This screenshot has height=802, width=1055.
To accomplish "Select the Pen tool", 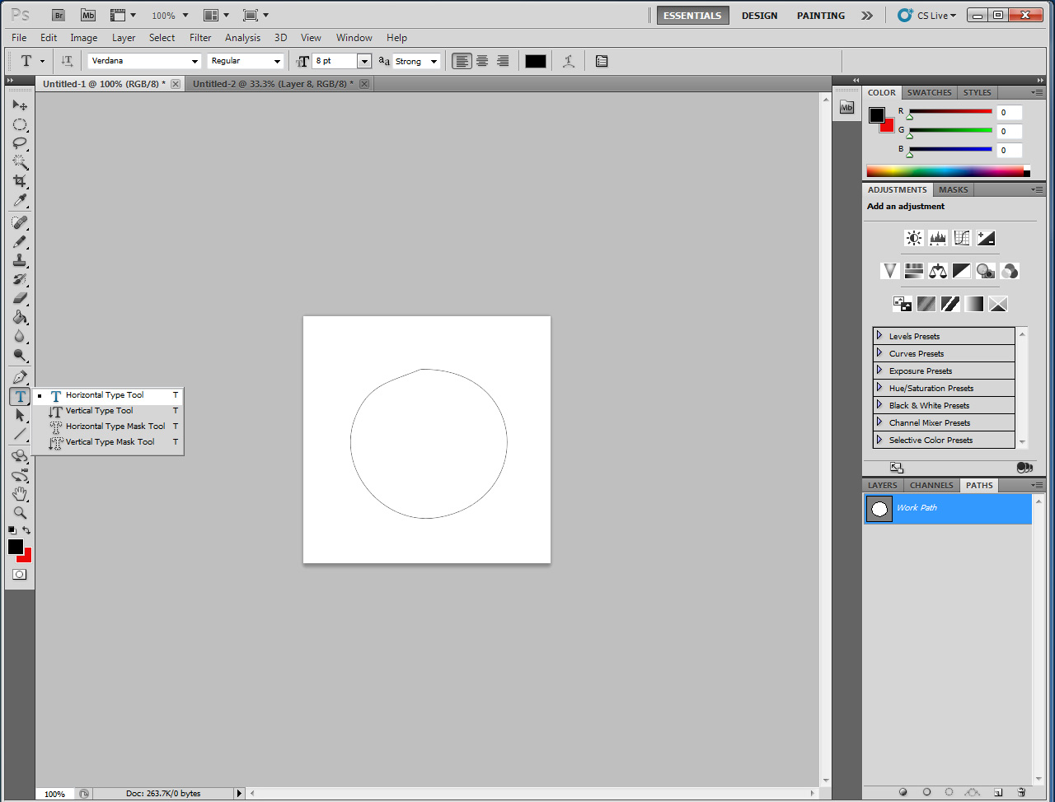I will pos(20,377).
